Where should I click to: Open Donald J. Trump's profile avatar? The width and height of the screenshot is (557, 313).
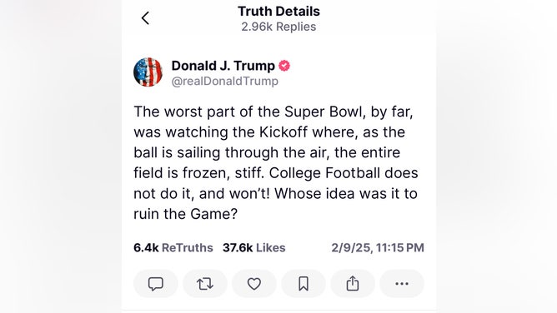(148, 72)
